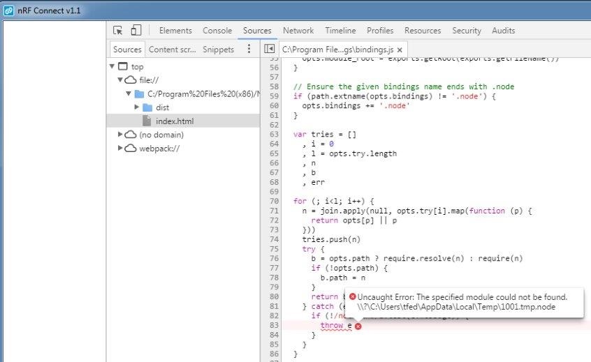Click 'b.path = n' on line 78
The height and width of the screenshot is (362, 591).
(342, 278)
